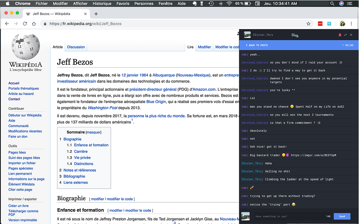
Task: Open Portails thématiques in sidebar
Action: pos(24,88)
